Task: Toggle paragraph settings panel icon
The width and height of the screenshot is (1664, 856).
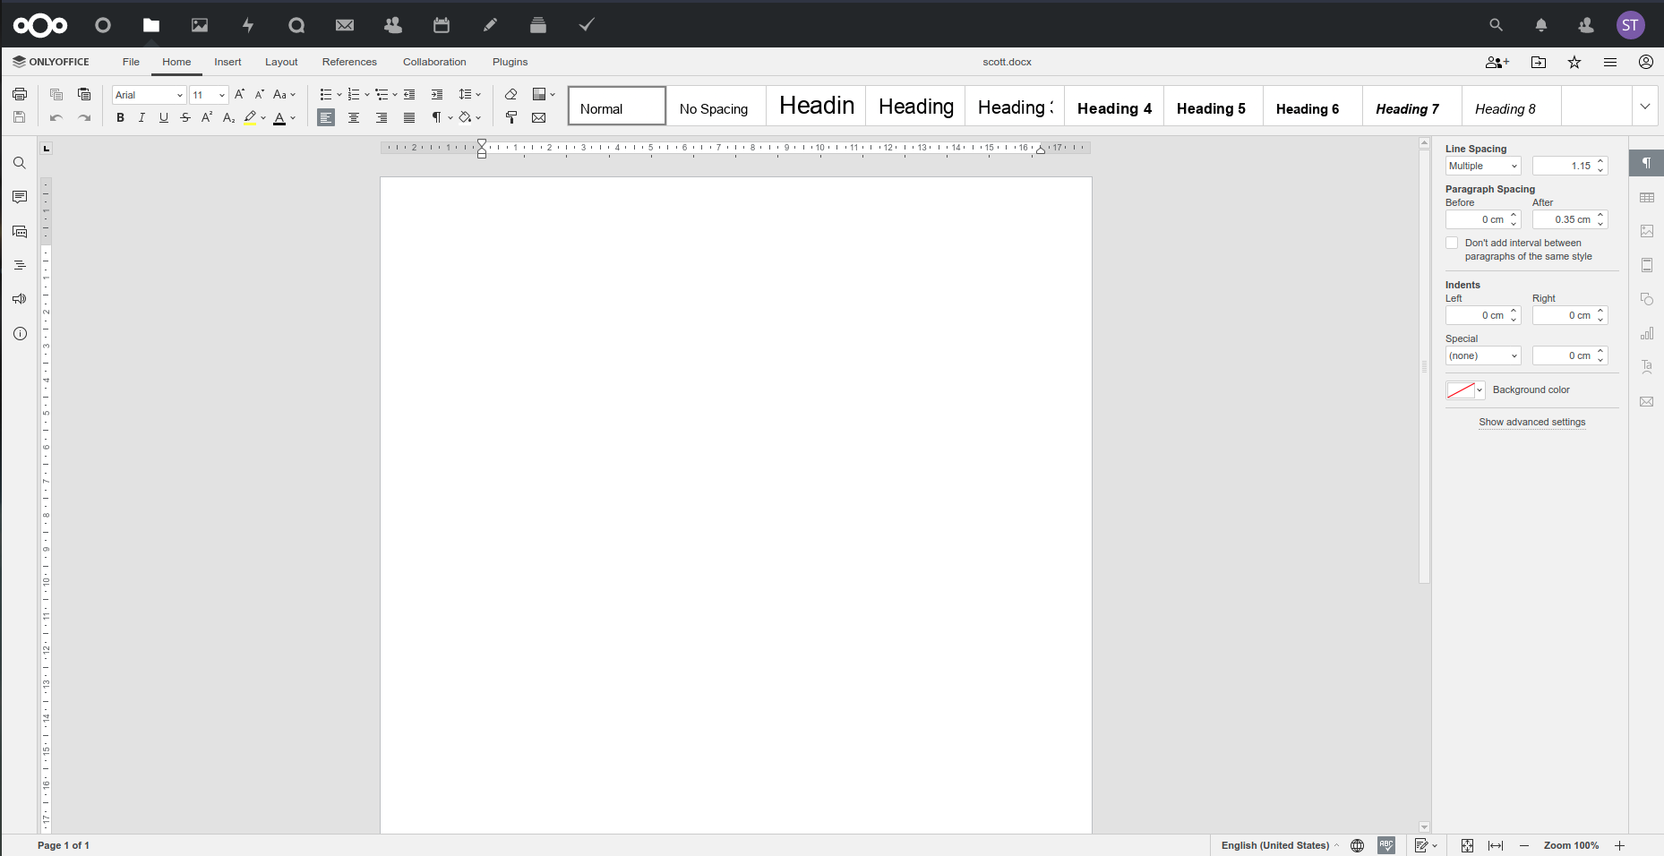Action: (x=1647, y=163)
